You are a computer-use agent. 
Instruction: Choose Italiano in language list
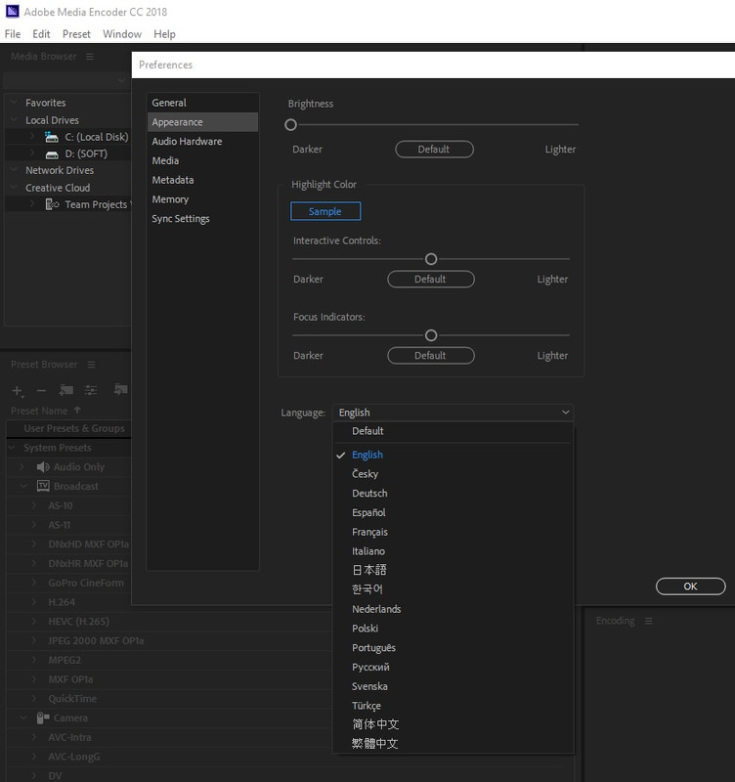(453, 551)
